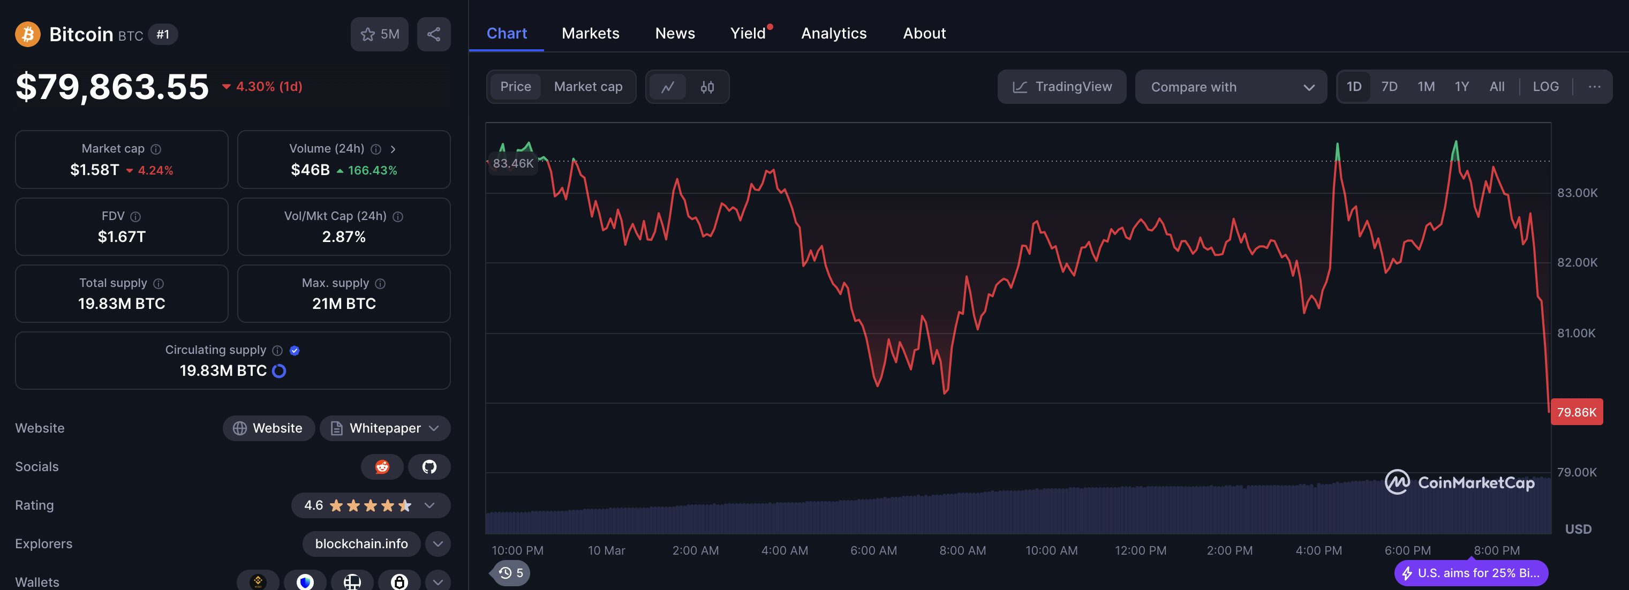Show FDV info icon

[135, 216]
